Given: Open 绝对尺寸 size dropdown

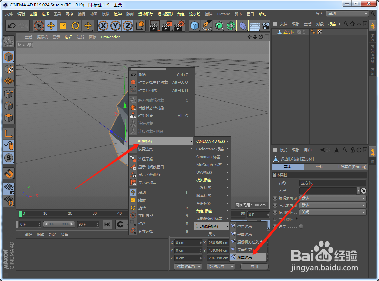Looking at the screenshot, I should (x=221, y=266).
